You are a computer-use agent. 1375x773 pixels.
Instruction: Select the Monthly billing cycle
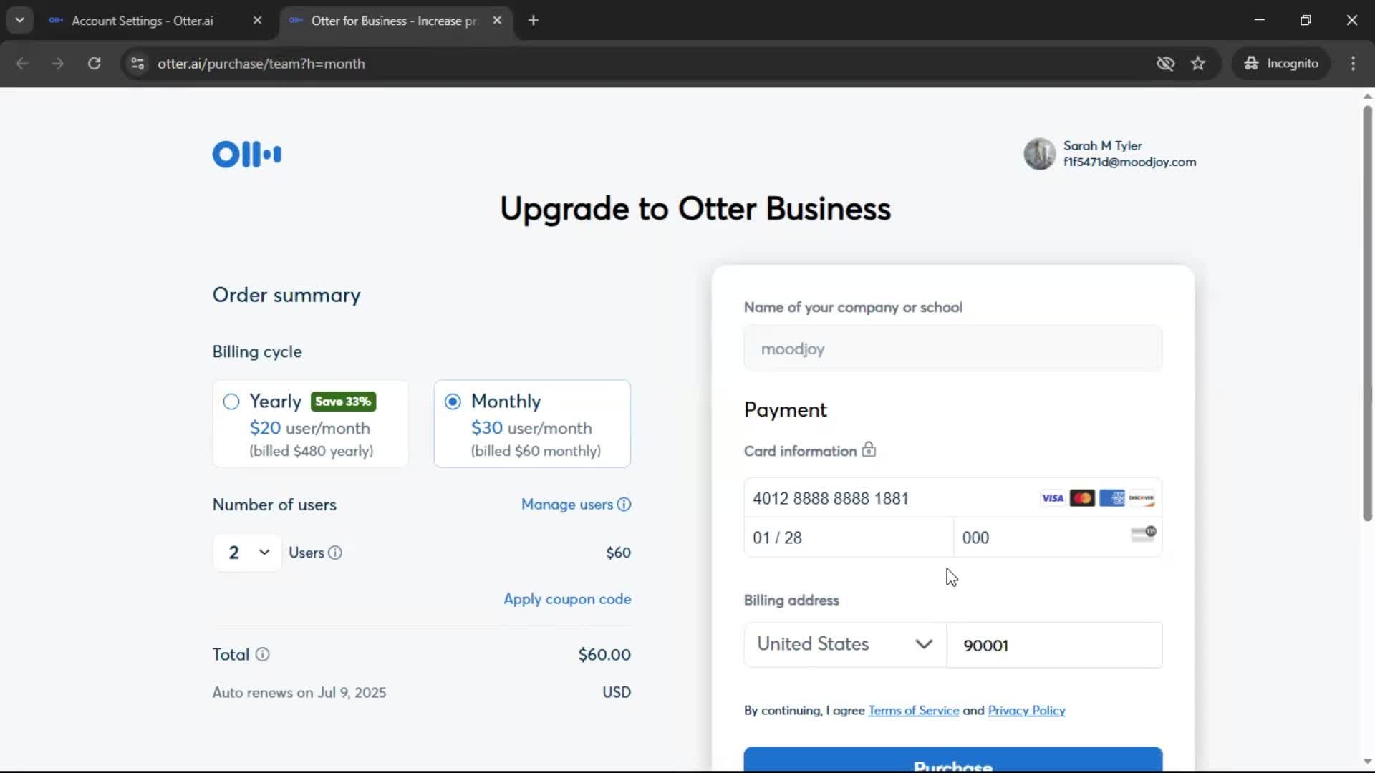(532, 424)
